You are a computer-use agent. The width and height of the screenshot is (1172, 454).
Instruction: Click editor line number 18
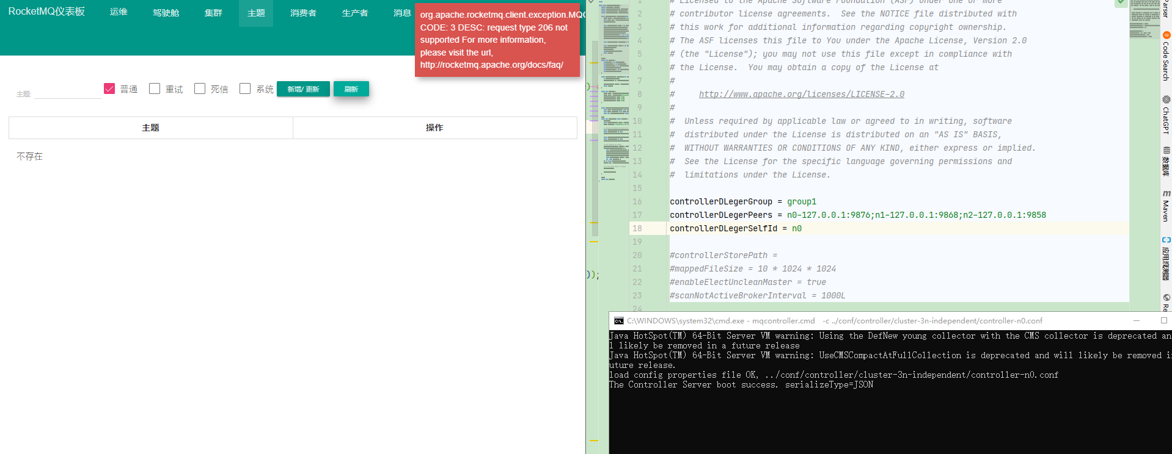coord(637,228)
